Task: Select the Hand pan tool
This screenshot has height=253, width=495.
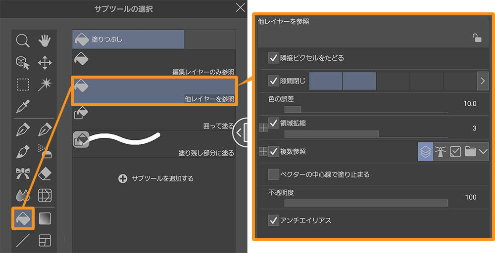Action: point(45,41)
